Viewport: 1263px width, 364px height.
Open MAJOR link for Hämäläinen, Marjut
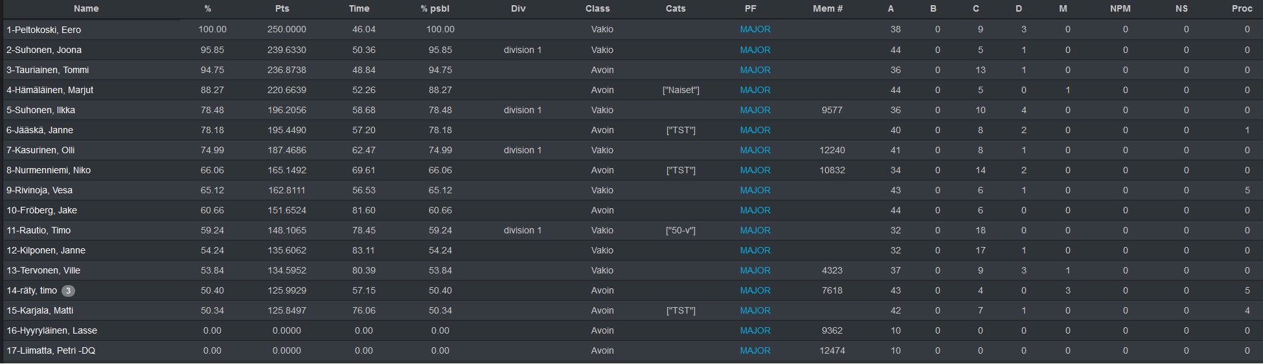click(755, 90)
